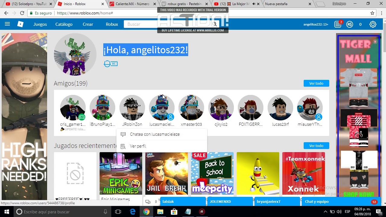Click the angelitos232: 13+ account label
386x217 pixels.
click(x=316, y=24)
